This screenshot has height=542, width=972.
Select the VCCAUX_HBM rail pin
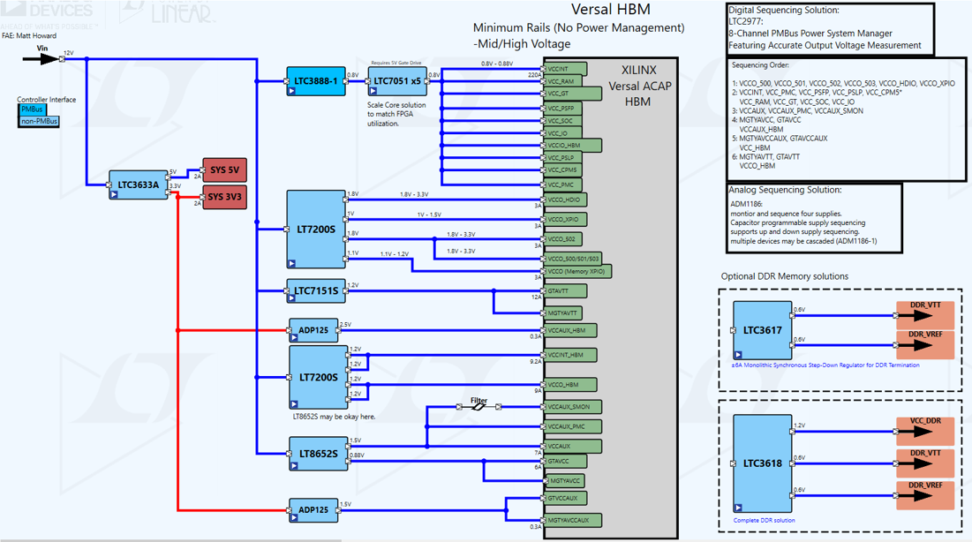(x=570, y=330)
